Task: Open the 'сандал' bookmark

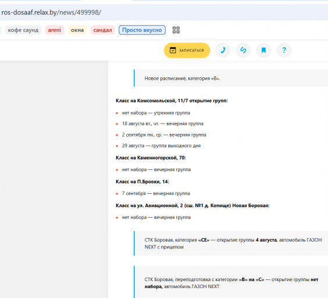Action: [x=102, y=30]
